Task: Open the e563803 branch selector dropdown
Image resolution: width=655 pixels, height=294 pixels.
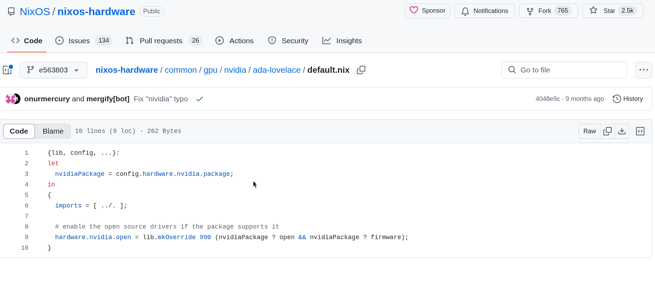Action: pos(53,70)
